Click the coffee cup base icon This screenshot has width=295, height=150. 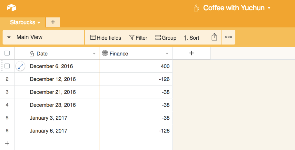[x=196, y=8]
